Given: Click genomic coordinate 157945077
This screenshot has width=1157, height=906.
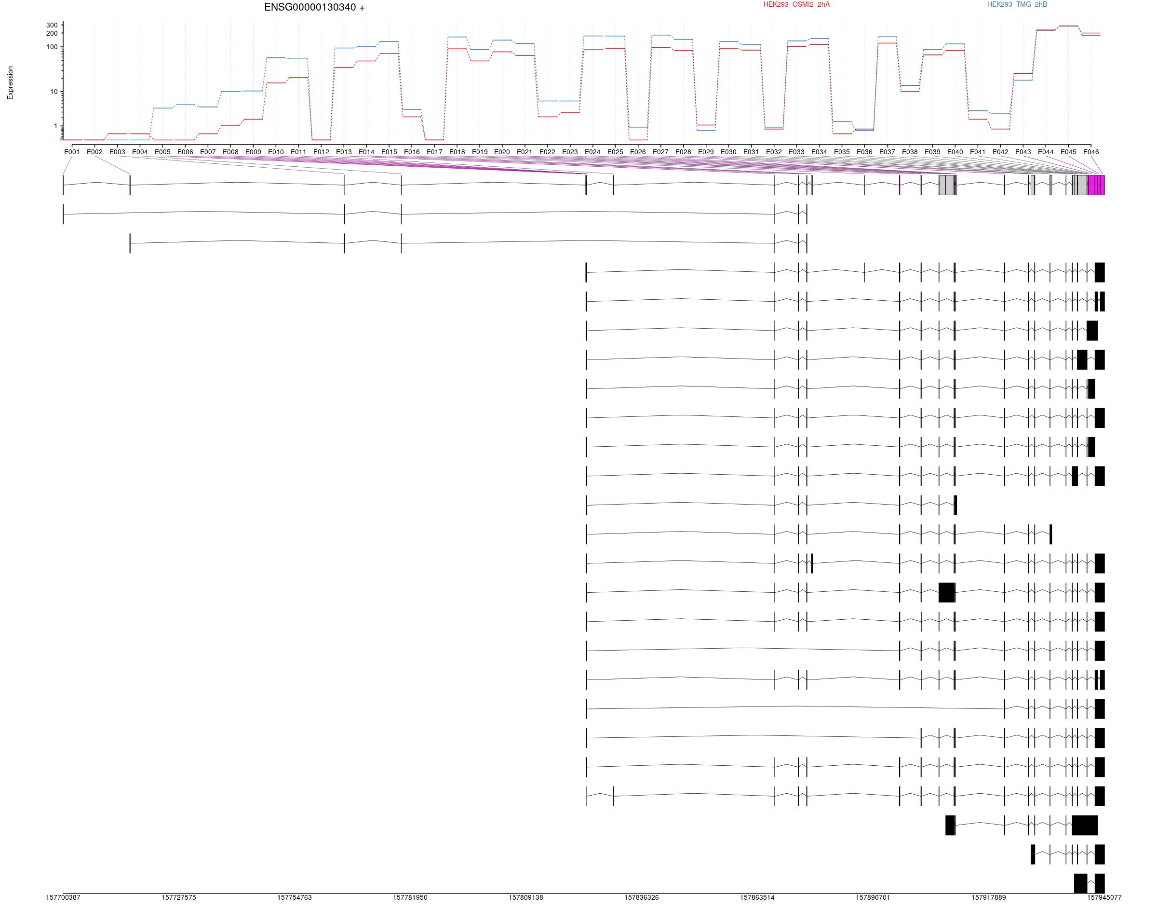Looking at the screenshot, I should (x=1104, y=898).
